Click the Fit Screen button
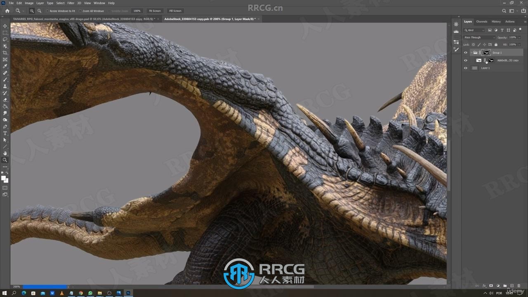 pyautogui.click(x=155, y=11)
